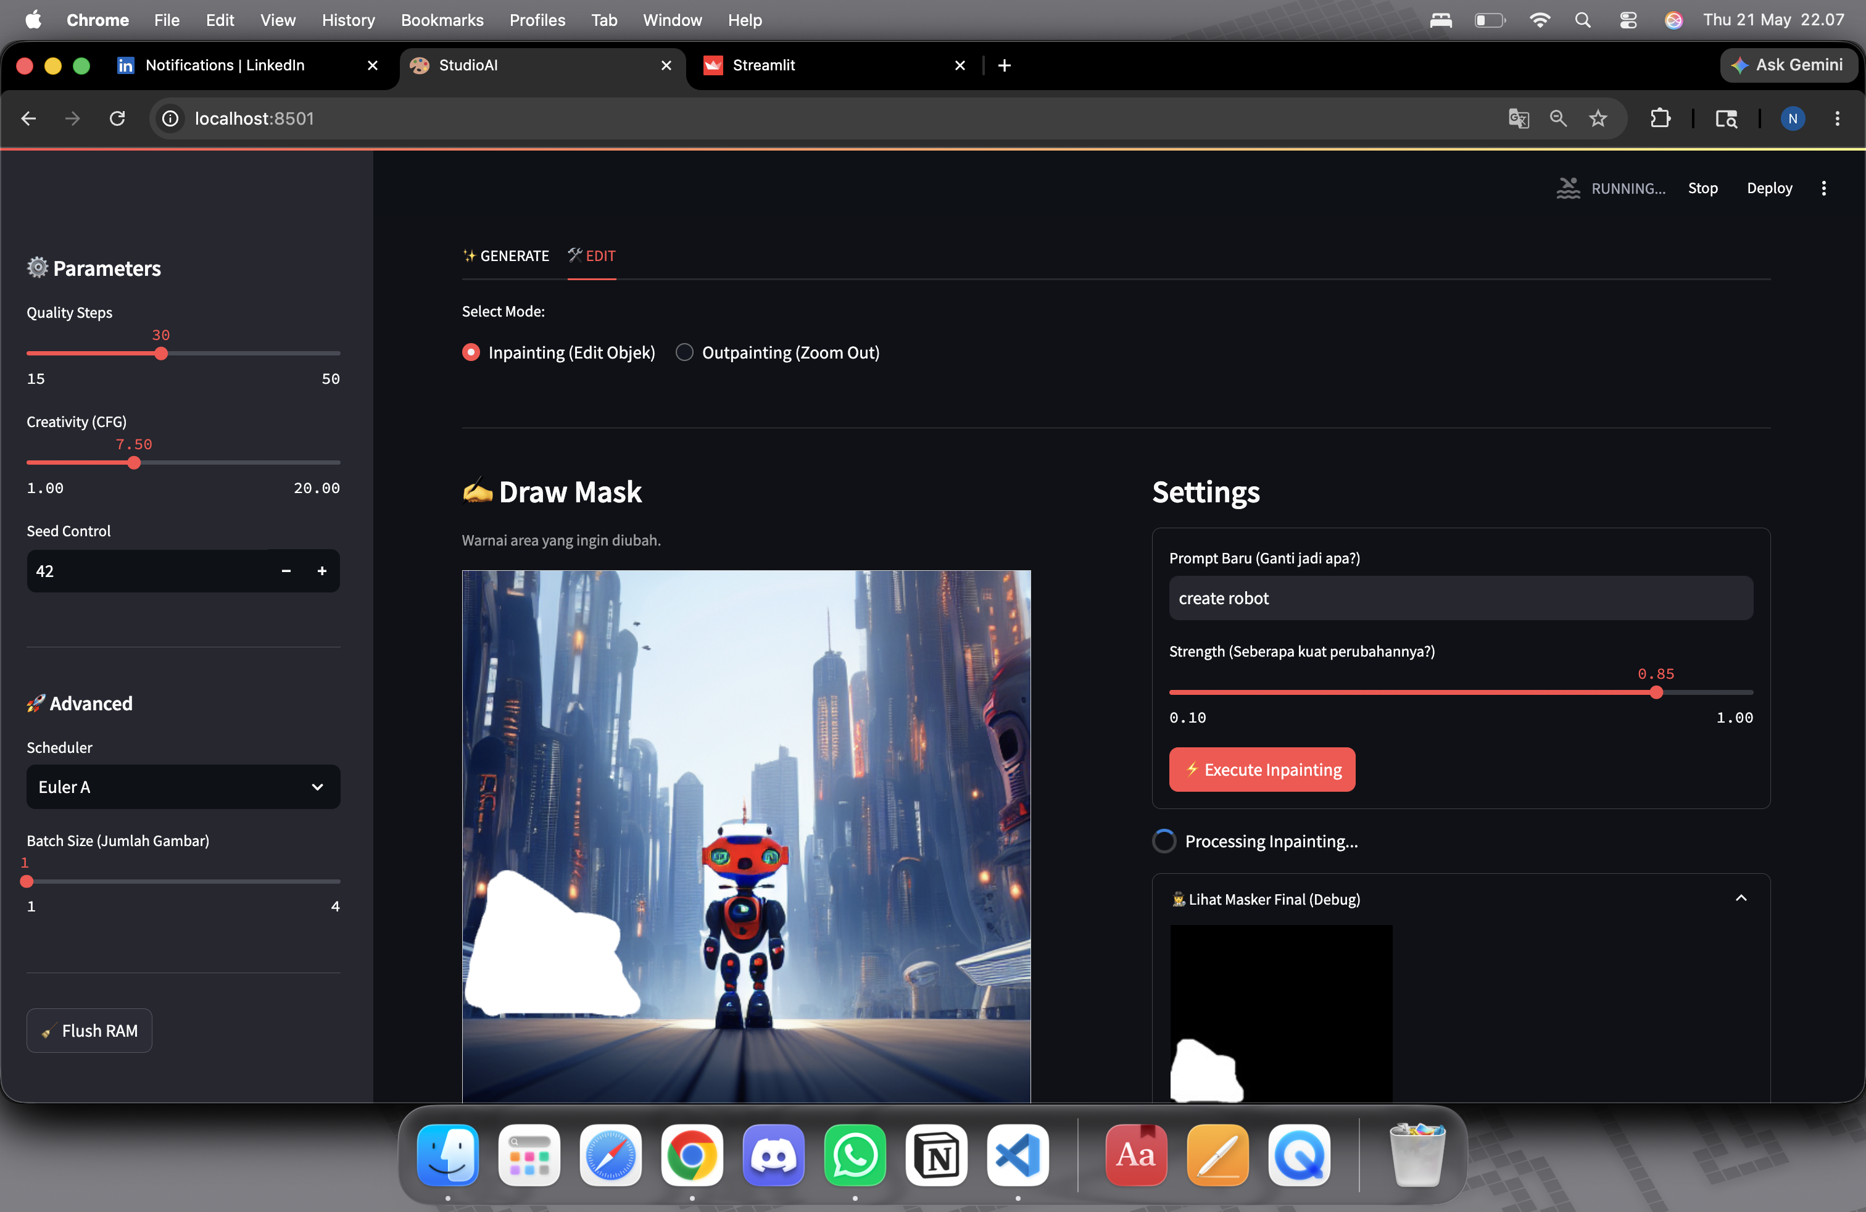This screenshot has height=1212, width=1866.
Task: View the debug mask thumbnail
Action: pyautogui.click(x=1281, y=1013)
